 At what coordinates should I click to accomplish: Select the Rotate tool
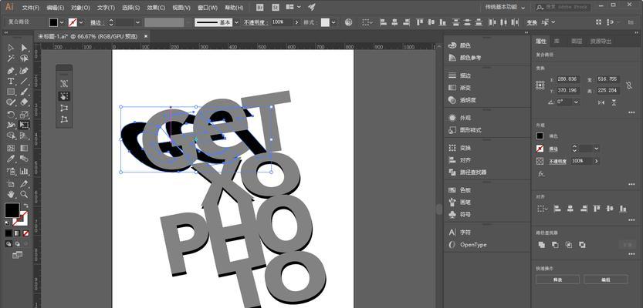click(x=11, y=114)
